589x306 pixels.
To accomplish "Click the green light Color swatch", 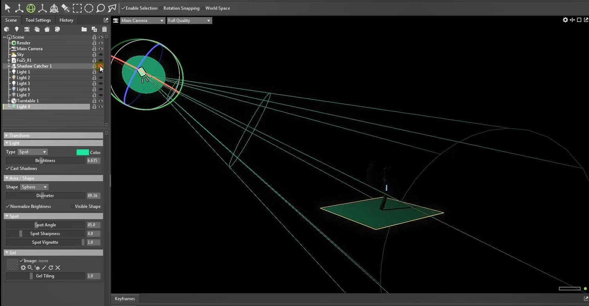I will point(83,152).
